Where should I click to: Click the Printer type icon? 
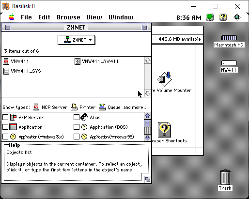pos(74,107)
